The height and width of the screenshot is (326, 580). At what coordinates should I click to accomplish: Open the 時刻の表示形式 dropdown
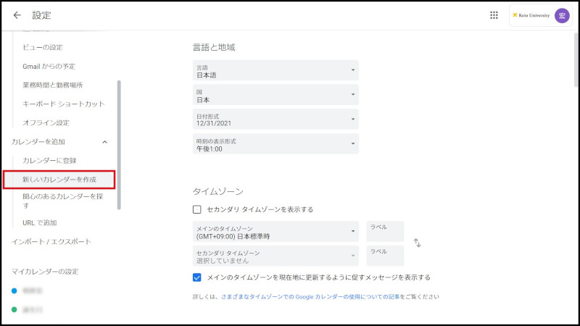(275, 143)
